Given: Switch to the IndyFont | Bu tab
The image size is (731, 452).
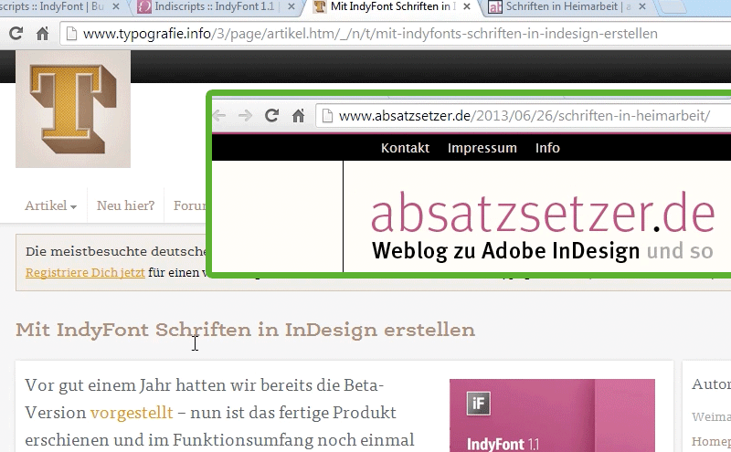Looking at the screenshot, I should (51, 6).
